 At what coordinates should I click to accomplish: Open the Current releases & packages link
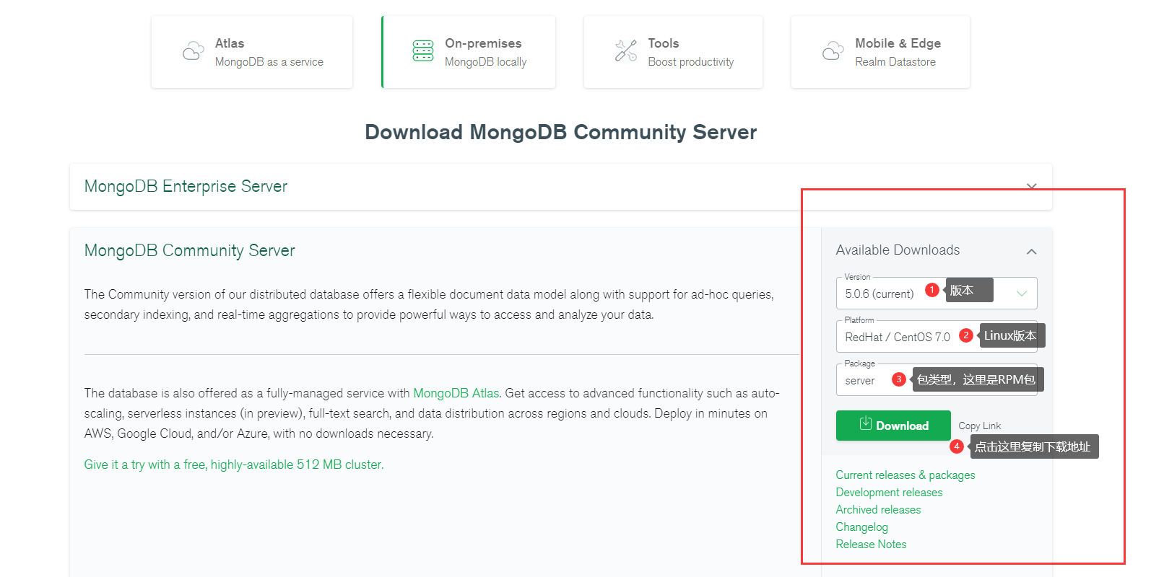(x=905, y=475)
